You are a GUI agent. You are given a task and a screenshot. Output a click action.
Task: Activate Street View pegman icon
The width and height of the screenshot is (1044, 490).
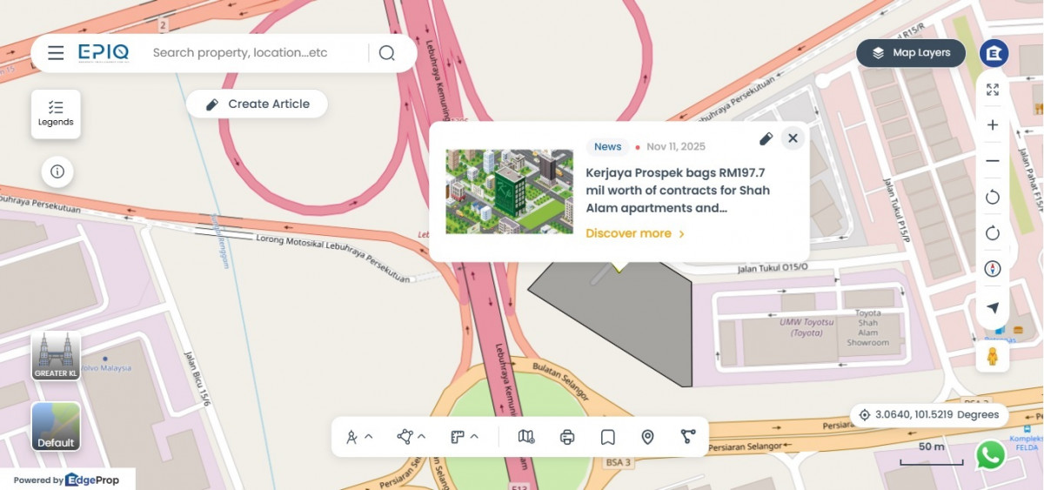992,356
